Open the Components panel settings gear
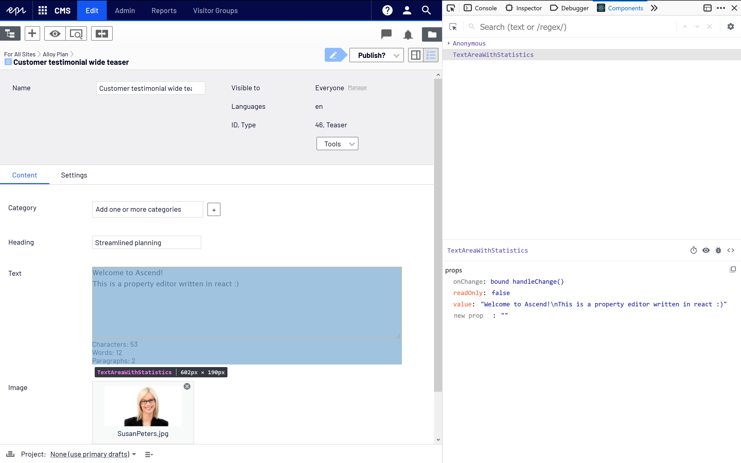 pyautogui.click(x=731, y=27)
